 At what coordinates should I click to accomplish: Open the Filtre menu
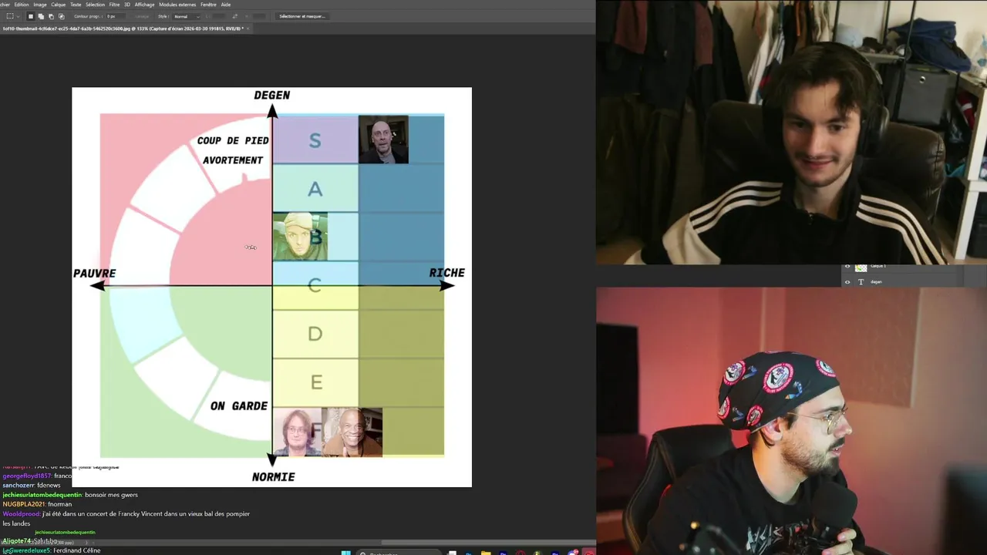coord(114,5)
